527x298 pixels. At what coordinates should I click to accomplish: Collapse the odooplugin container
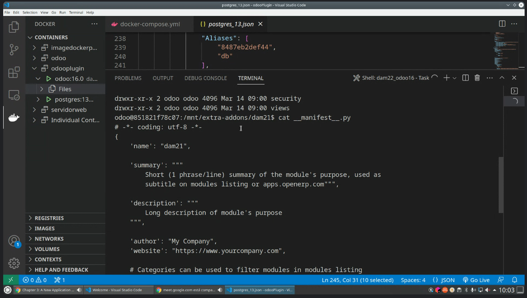(34, 68)
